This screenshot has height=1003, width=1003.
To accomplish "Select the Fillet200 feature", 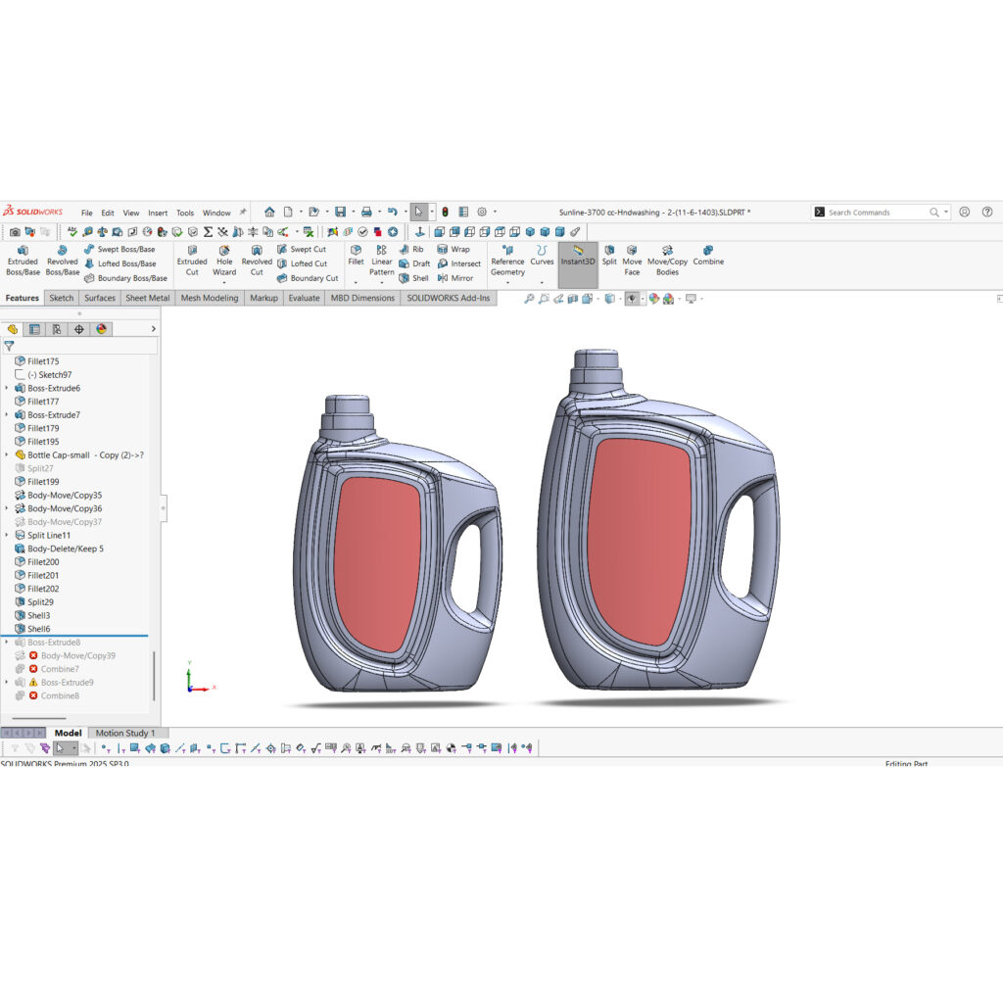I will (37, 562).
